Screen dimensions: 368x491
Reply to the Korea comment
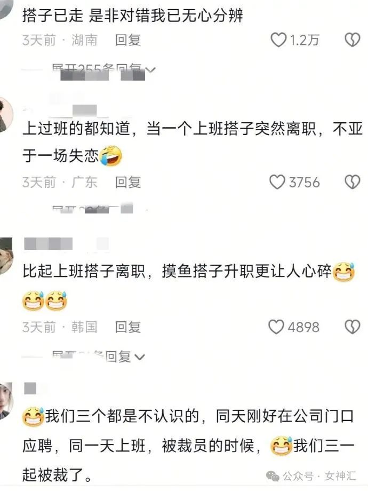[127, 327]
